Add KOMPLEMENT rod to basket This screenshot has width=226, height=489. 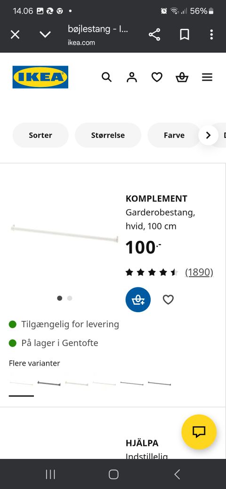[138, 300]
